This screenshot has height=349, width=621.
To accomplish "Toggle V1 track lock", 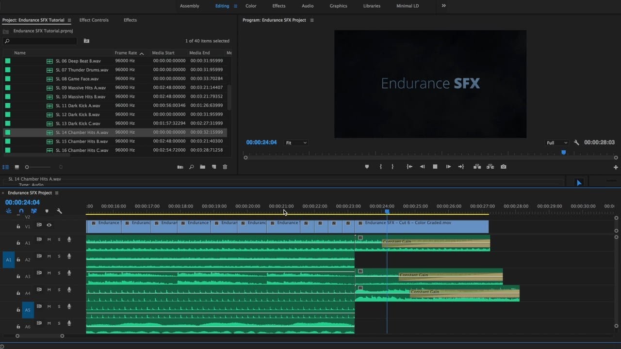I will pos(18,226).
